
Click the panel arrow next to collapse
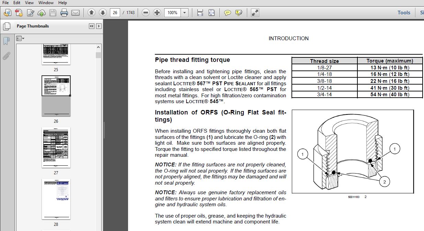pos(99,26)
